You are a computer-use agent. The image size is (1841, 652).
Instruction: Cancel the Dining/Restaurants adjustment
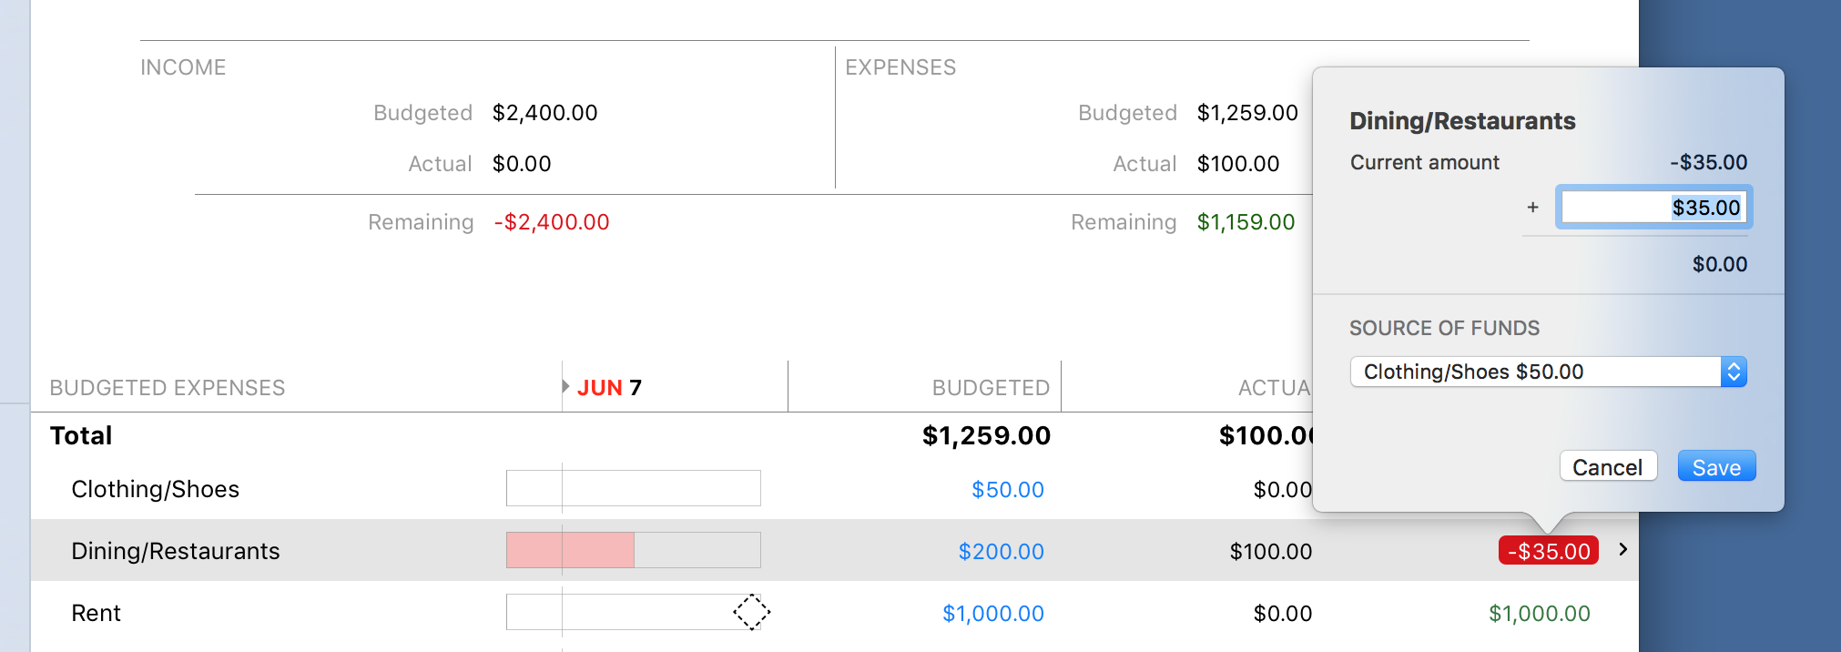pyautogui.click(x=1607, y=466)
